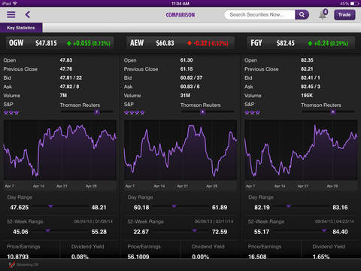Image resolution: width=361 pixels, height=271 pixels.
Task: Tap AEW 52-Week Range marker triangle
Action: (195, 230)
